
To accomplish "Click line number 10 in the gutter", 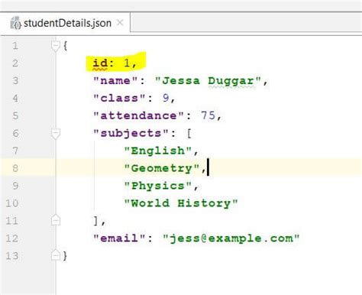I will pos(12,203).
